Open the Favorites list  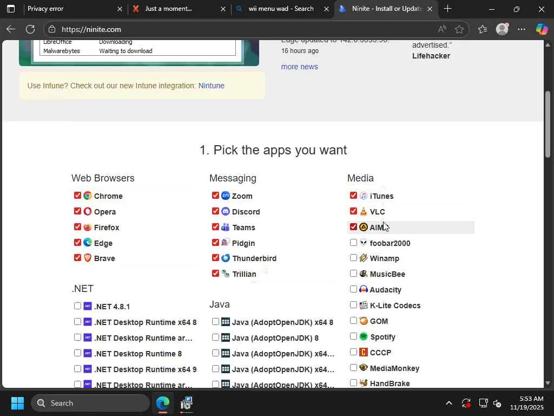click(483, 29)
